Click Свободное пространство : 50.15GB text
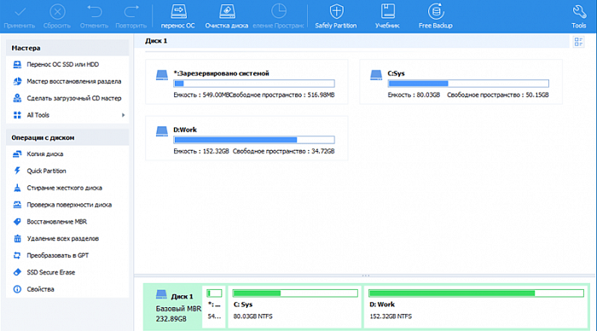The width and height of the screenshot is (597, 331). (x=497, y=95)
